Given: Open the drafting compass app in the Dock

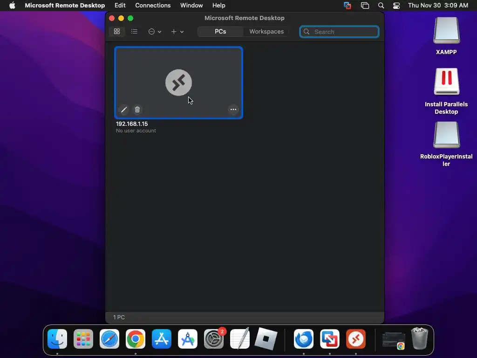Looking at the screenshot, I should [188, 339].
